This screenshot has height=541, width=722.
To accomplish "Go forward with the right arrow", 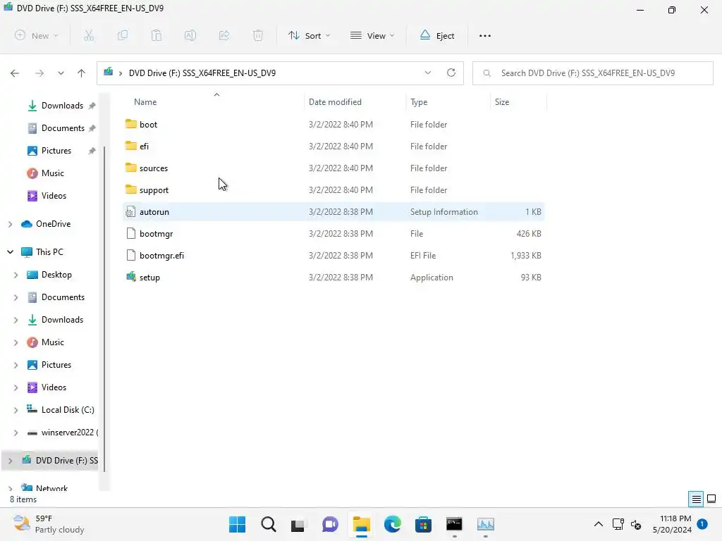I will (39, 73).
